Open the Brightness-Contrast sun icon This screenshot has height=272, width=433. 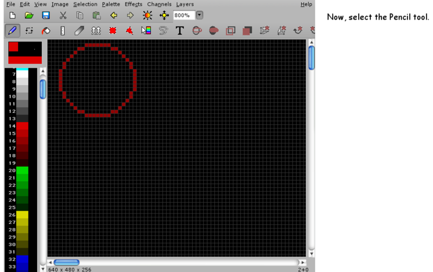pyautogui.click(x=147, y=15)
